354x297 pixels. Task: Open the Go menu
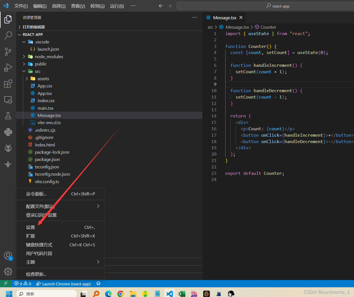pyautogui.click(x=98, y=6)
